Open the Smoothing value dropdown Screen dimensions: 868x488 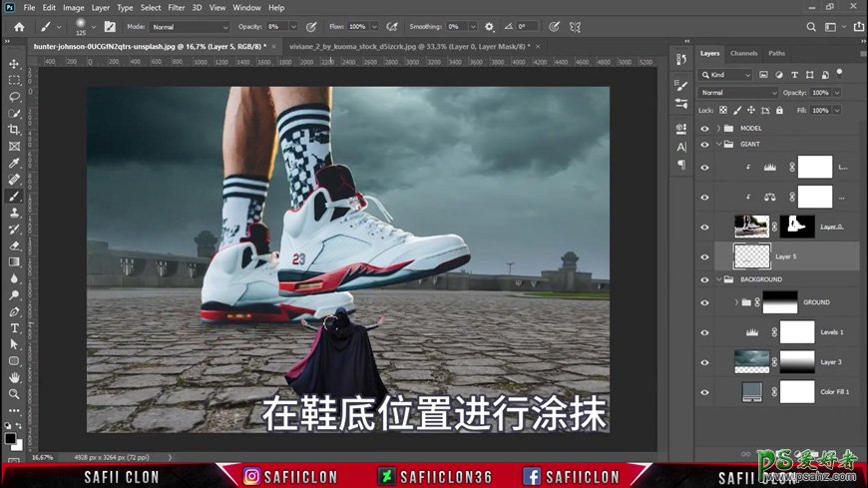[473, 27]
